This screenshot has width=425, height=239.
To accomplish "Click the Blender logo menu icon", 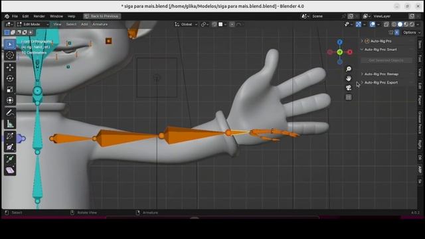I will click(x=7, y=16).
